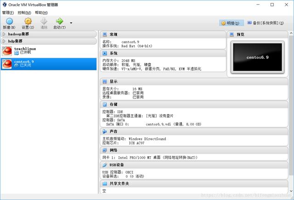The width and height of the screenshot is (294, 200).
Task: Switch to 明细(D) details view
Action: pyautogui.click(x=232, y=23)
